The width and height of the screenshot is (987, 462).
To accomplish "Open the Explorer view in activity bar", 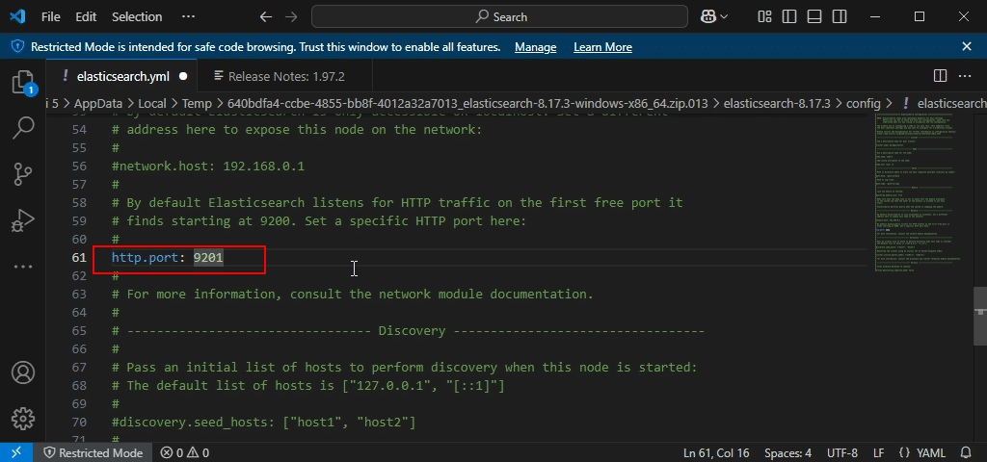I will pos(23,82).
